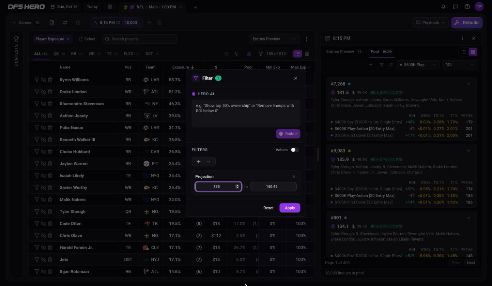Open the Playbook dropdown
This screenshot has height=286, width=492.
[x=430, y=22]
